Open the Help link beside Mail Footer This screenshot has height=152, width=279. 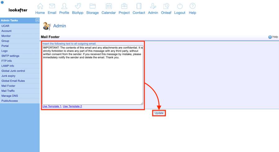pos(273,37)
